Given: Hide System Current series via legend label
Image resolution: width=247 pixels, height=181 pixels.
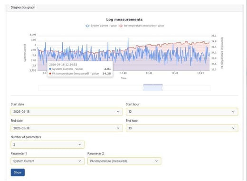Looking at the screenshot, I should click(104, 26).
